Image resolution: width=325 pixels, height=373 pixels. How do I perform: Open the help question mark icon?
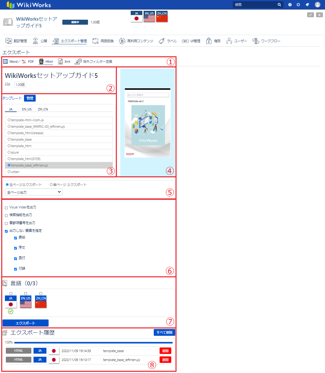[290, 5]
